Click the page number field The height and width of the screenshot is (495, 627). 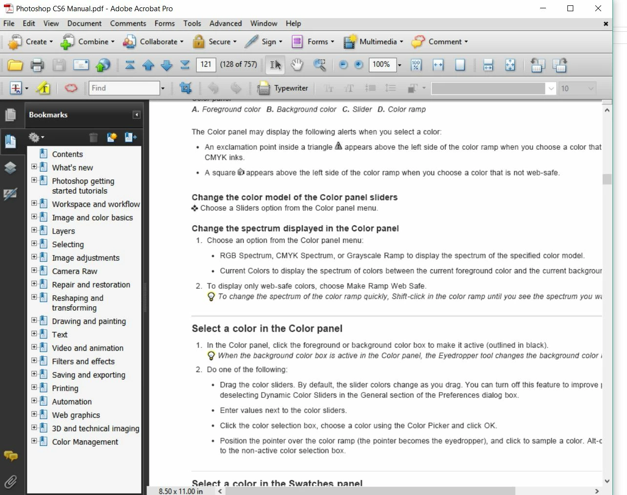point(206,64)
